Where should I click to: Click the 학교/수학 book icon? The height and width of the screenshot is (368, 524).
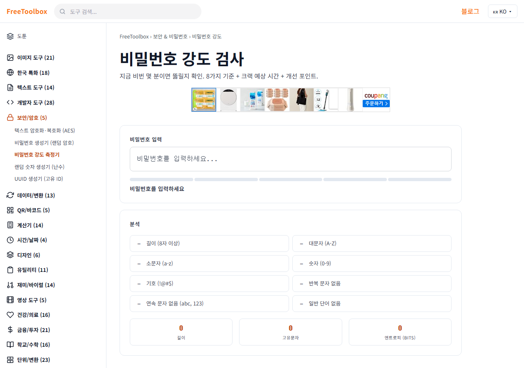click(x=10, y=345)
